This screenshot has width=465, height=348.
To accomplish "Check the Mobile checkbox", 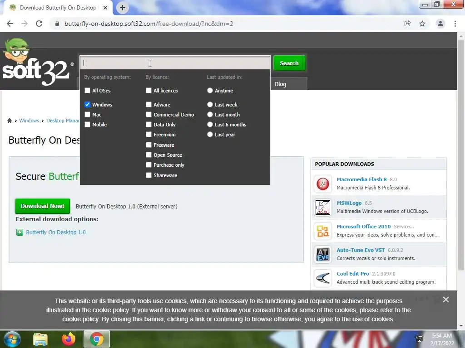I will click(87, 125).
